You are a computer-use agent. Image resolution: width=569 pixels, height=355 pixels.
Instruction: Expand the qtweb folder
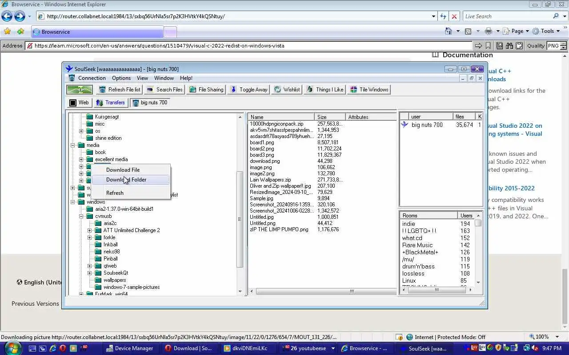[90, 266]
